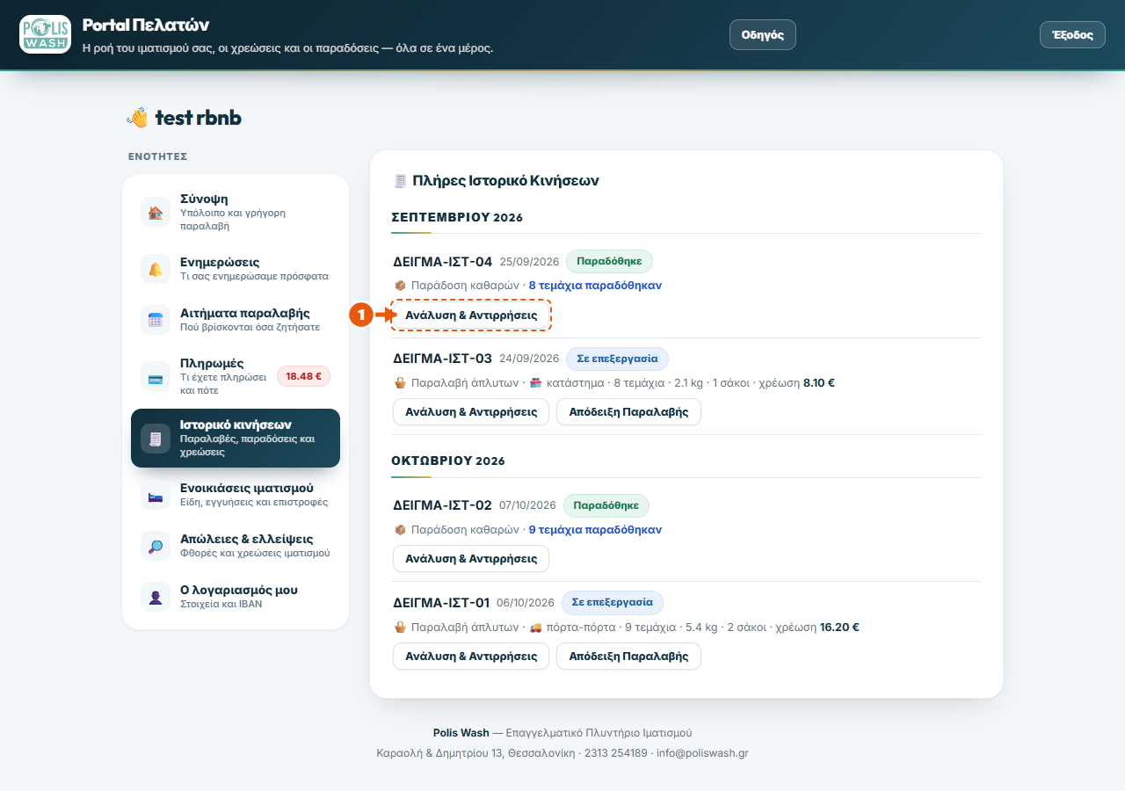Viewport: 1125px width, 791px height.
Task: Open Ανάλυση & Αντιρρήσεις for ΔΕΙΓΜΑ-ΙΣΤ-04
Action: tap(471, 315)
